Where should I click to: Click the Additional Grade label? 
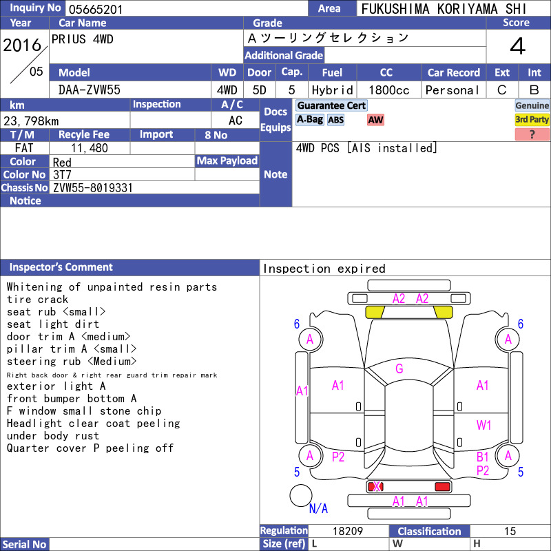pos(284,56)
